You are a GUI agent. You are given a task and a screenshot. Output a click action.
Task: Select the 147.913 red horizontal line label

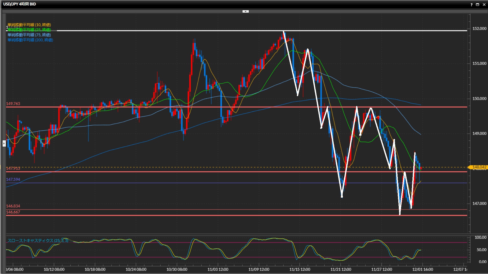[13, 168]
